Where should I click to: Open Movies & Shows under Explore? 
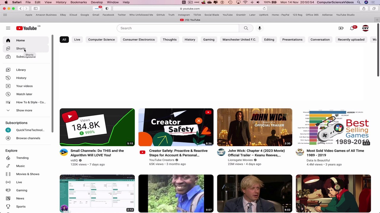pos(26,174)
